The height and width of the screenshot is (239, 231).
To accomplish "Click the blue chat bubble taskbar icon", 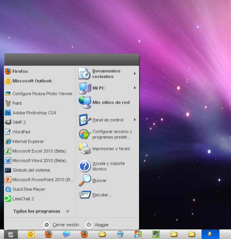I will 67,234.
